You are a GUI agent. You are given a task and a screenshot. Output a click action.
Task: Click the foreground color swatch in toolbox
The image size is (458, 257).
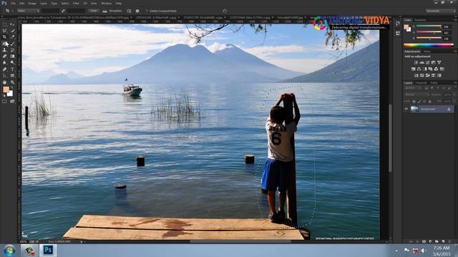point(6,89)
